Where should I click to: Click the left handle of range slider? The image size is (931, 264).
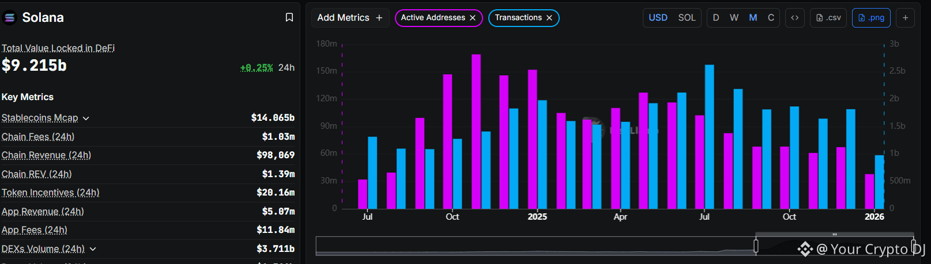point(756,246)
